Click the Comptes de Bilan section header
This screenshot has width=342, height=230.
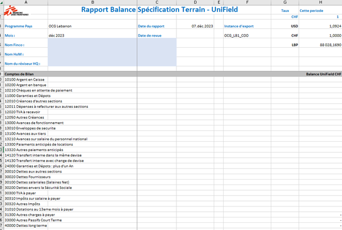point(20,73)
